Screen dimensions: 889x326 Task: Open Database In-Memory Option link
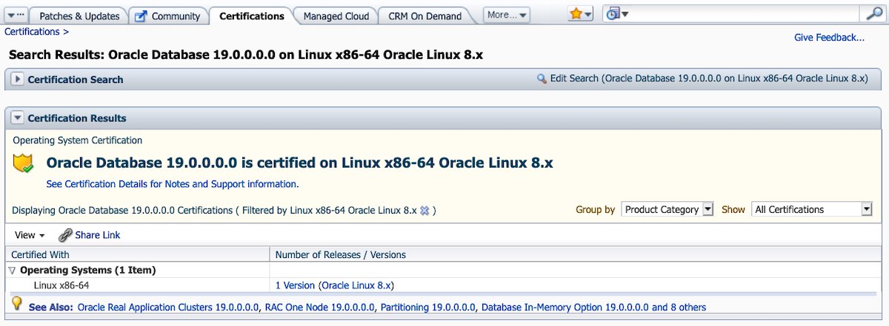click(x=565, y=307)
